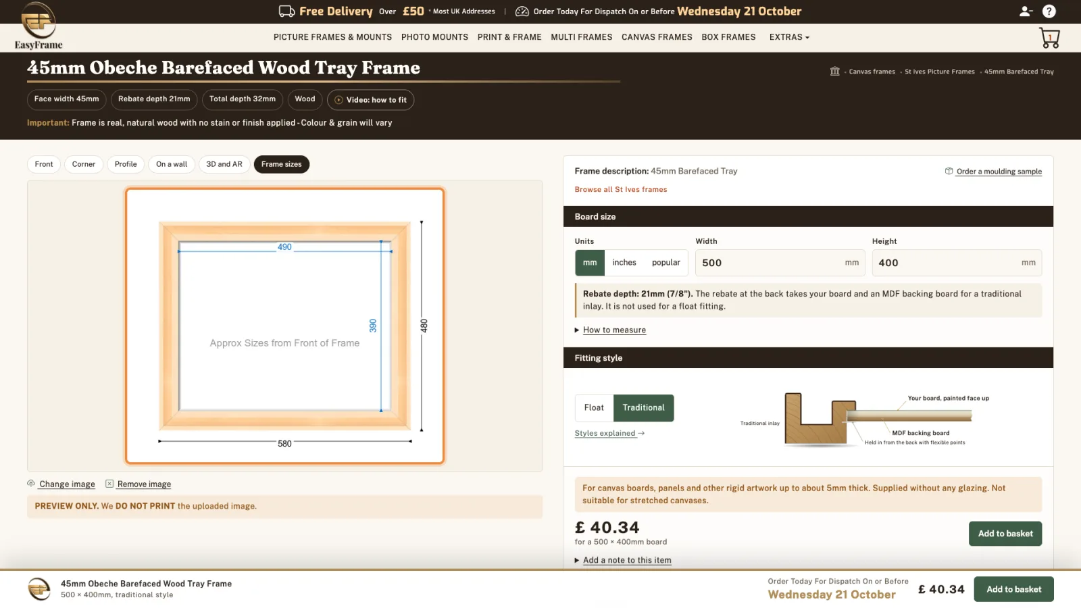The height and width of the screenshot is (608, 1081).
Task: Open the help question mark icon
Action: [1049, 11]
